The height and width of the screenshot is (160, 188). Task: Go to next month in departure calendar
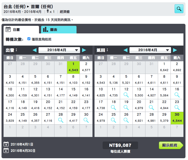point(84,50)
